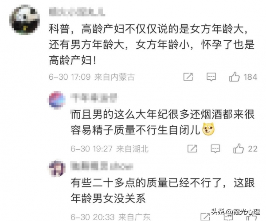The image size is (266, 221).
Task: Reply to the 19:27 Hubei comment
Action: (x=215, y=149)
